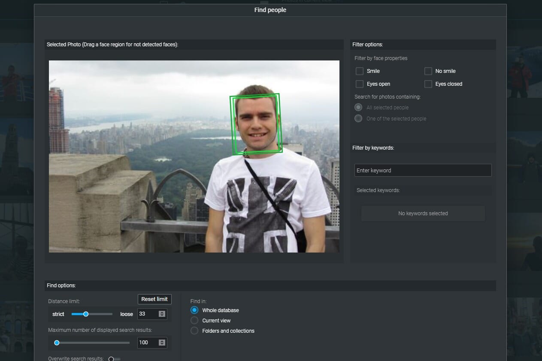Enable the Eyes closed checkbox
Viewport: 542px width, 361px height.
pyautogui.click(x=428, y=84)
